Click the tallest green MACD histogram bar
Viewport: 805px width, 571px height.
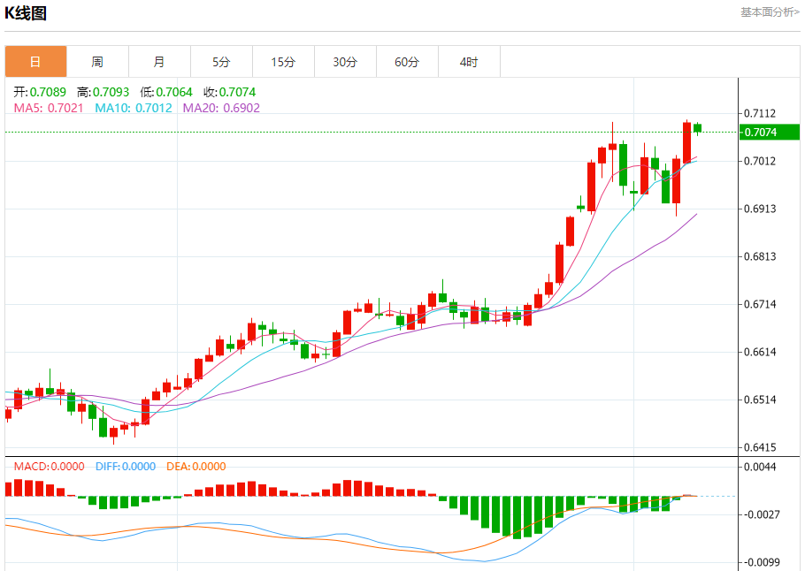point(517,517)
